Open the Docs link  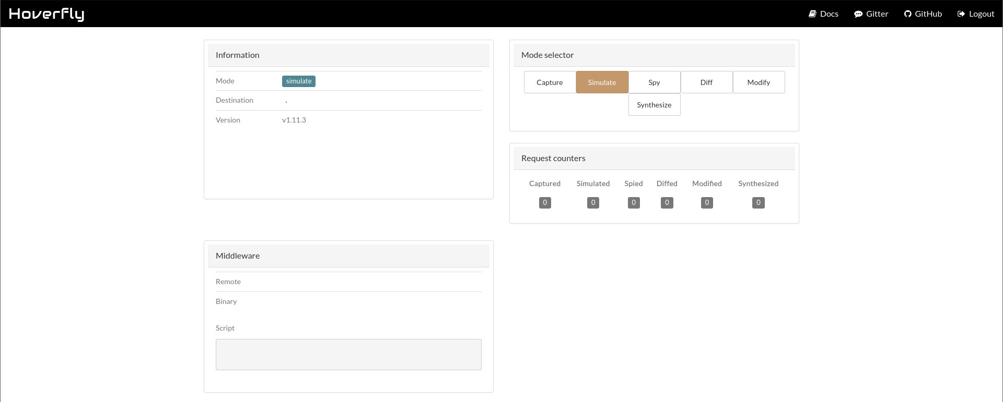coord(824,14)
